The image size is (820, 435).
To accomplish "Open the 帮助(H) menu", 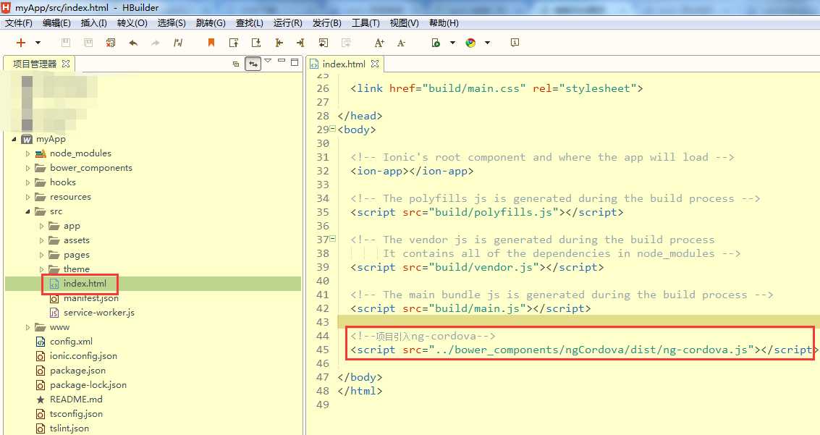I will click(x=444, y=23).
